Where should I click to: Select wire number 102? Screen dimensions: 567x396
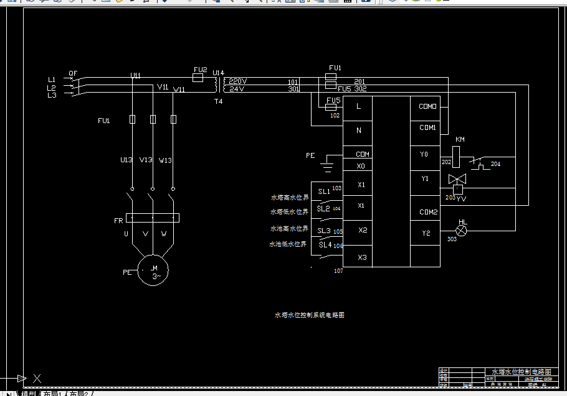tap(335, 116)
